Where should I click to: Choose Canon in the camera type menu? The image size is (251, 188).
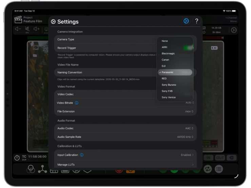pos(175,60)
